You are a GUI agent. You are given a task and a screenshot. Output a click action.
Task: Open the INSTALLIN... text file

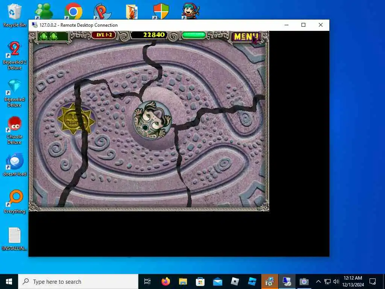(x=15, y=239)
